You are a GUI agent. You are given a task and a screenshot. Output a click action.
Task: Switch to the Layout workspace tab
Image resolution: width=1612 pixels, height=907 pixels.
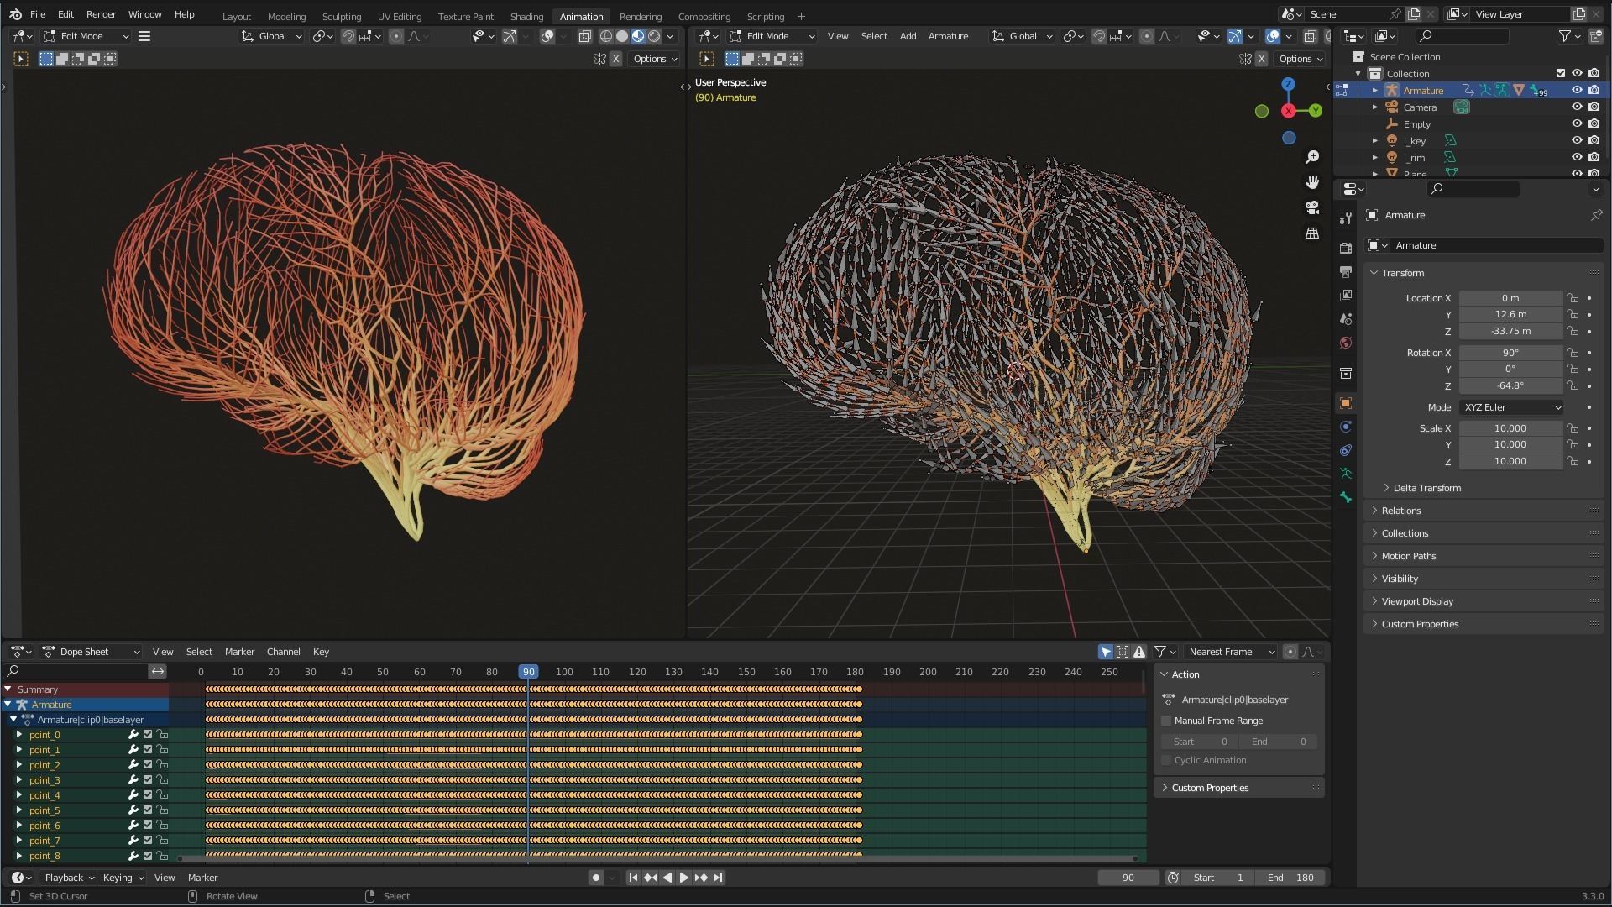tap(236, 17)
